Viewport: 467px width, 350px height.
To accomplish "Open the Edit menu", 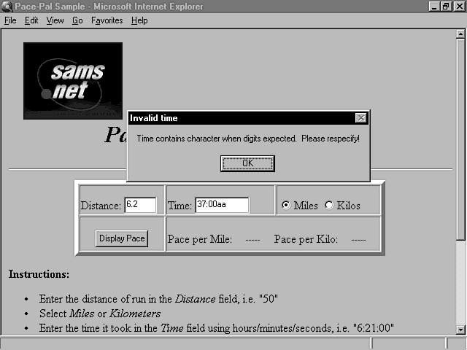I will (31, 20).
